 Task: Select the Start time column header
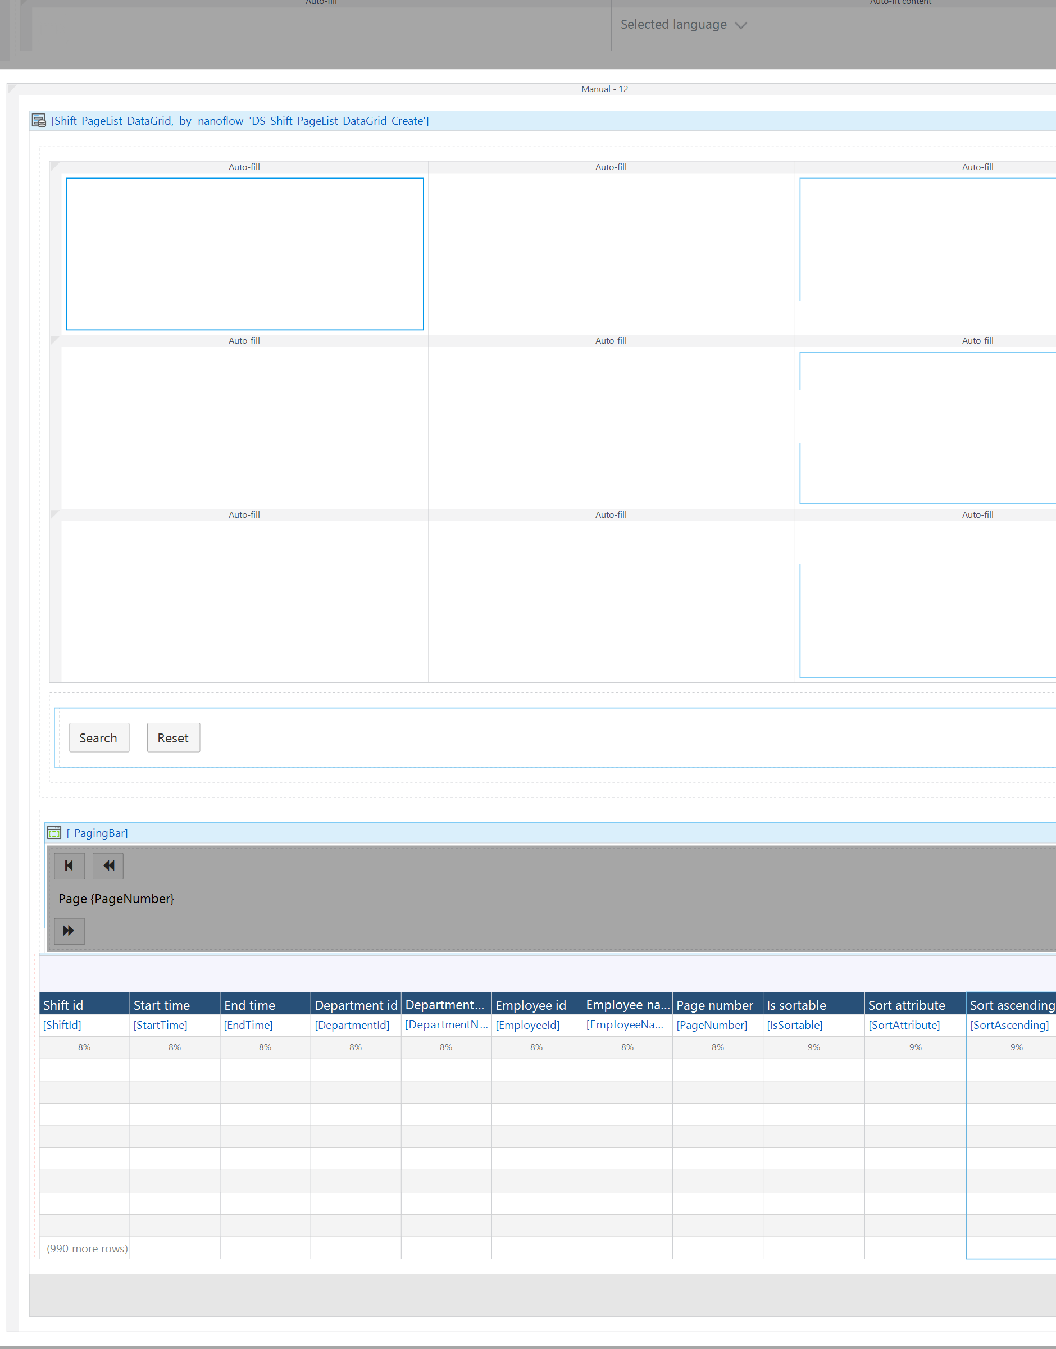click(x=175, y=1005)
